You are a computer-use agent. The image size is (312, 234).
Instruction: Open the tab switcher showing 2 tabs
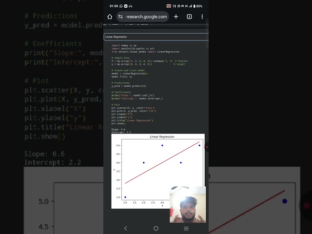pyautogui.click(x=189, y=17)
